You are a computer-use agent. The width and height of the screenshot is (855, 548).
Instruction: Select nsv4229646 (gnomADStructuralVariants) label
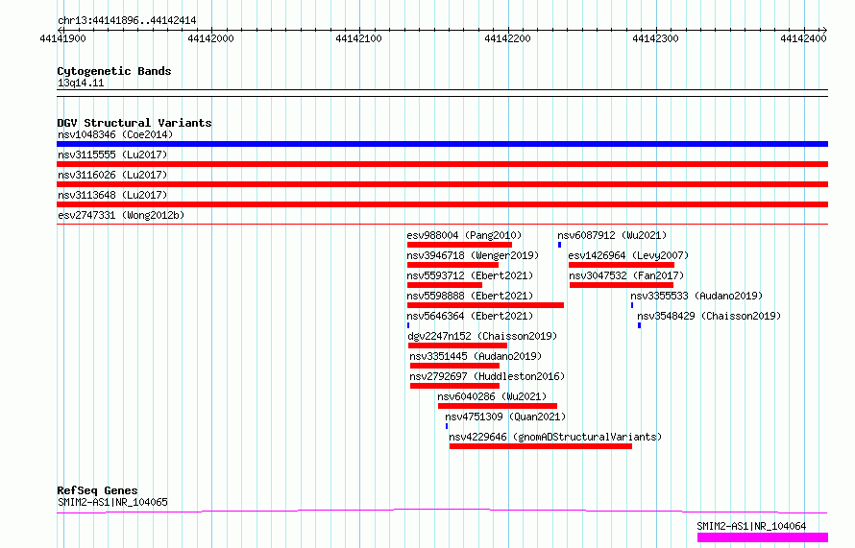tap(555, 437)
